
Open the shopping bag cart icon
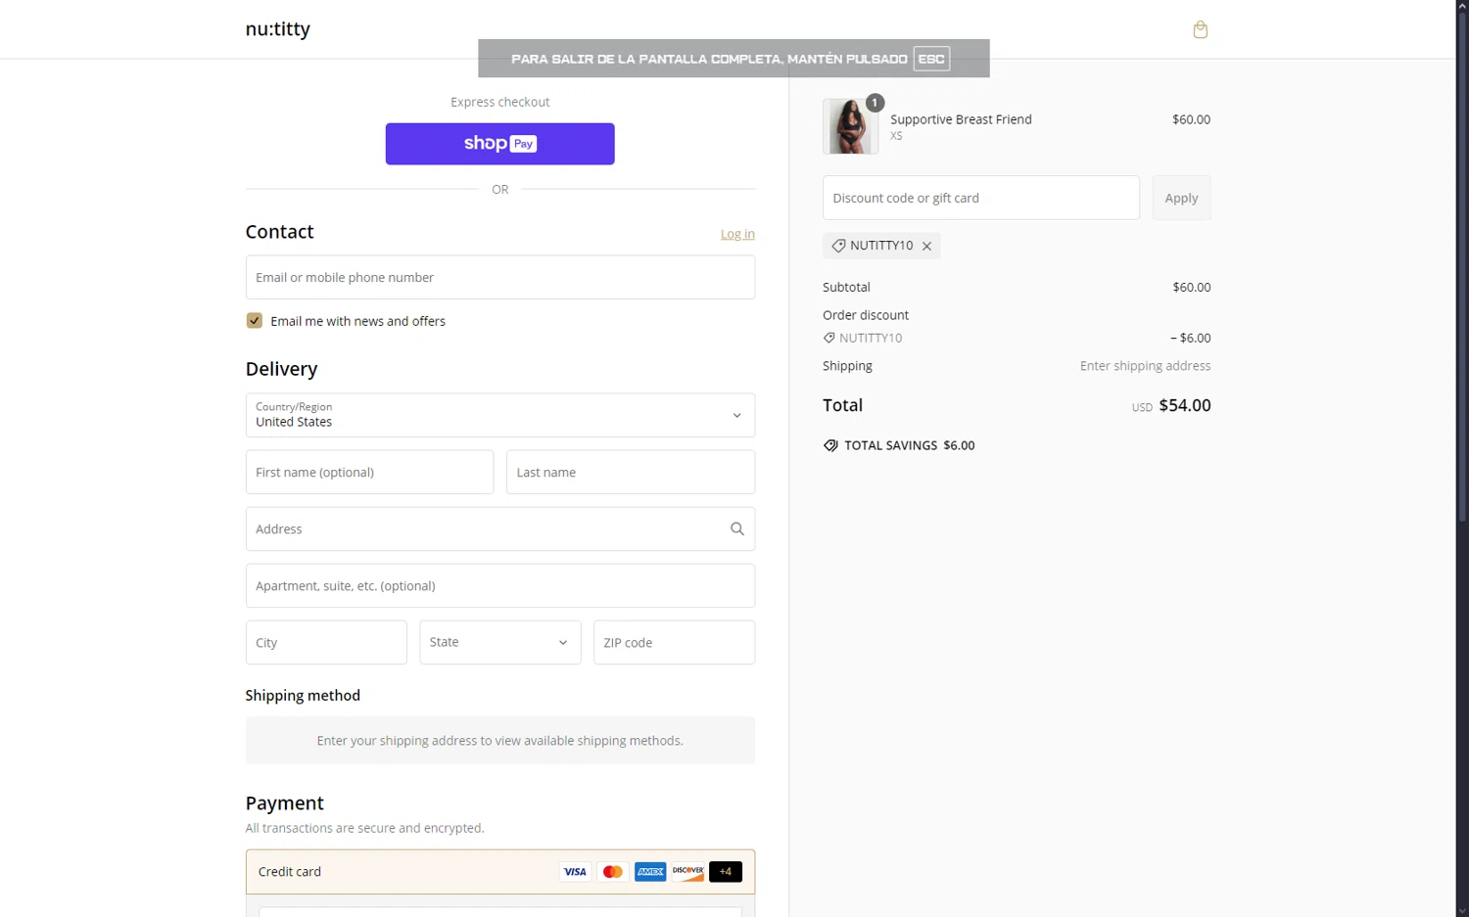coord(1200,29)
